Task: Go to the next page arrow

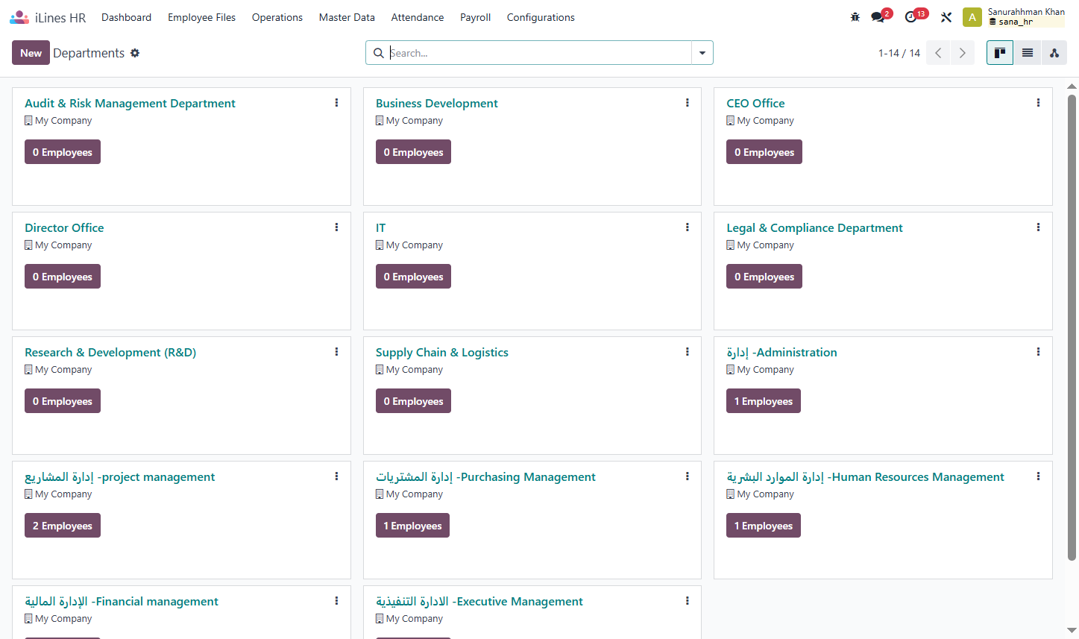Action: click(x=963, y=53)
